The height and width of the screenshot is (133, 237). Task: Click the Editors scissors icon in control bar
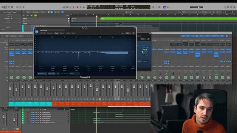coord(23,7)
